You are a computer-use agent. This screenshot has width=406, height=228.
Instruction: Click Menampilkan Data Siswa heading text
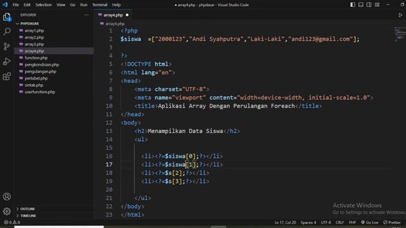[x=185, y=131]
